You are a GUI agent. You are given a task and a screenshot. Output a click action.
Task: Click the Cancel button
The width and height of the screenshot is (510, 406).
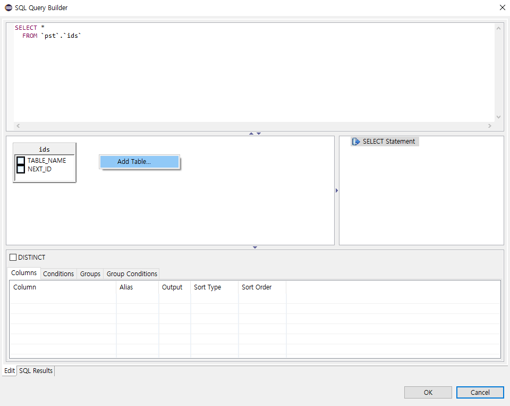coord(480,392)
